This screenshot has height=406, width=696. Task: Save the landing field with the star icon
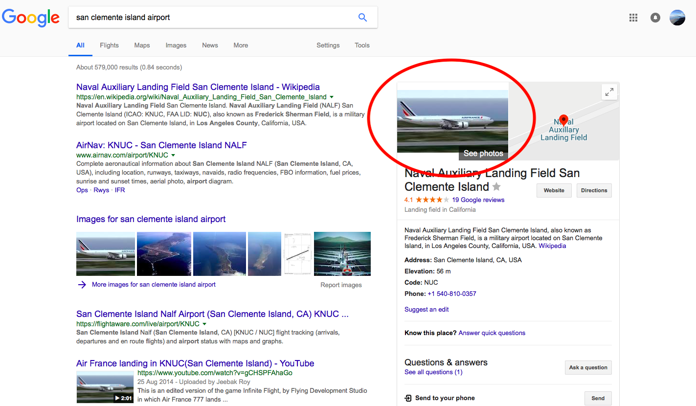tap(496, 186)
